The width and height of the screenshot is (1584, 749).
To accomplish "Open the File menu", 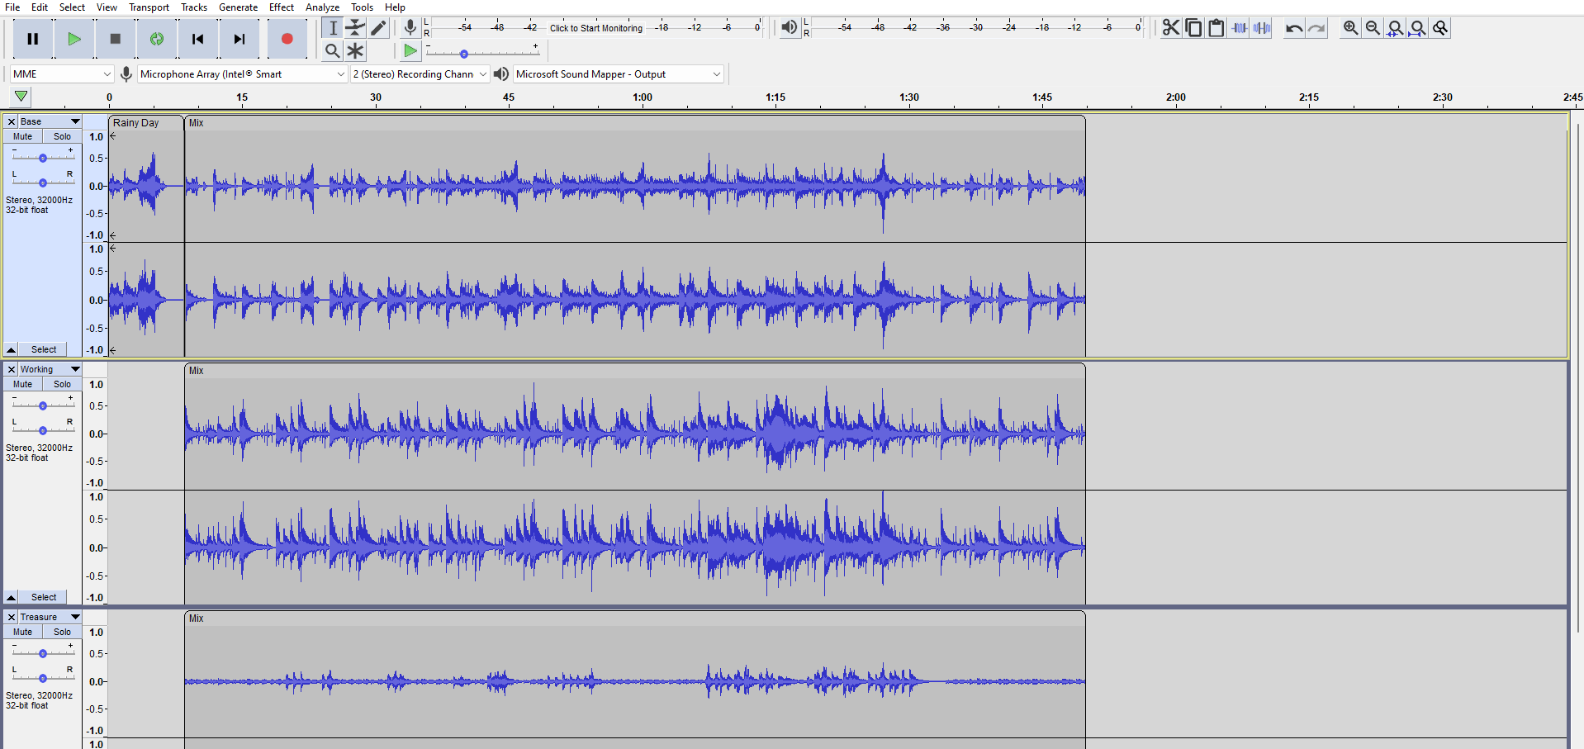I will pyautogui.click(x=12, y=7).
